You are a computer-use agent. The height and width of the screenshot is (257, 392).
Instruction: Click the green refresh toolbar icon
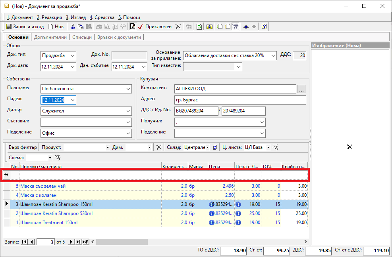point(199,27)
